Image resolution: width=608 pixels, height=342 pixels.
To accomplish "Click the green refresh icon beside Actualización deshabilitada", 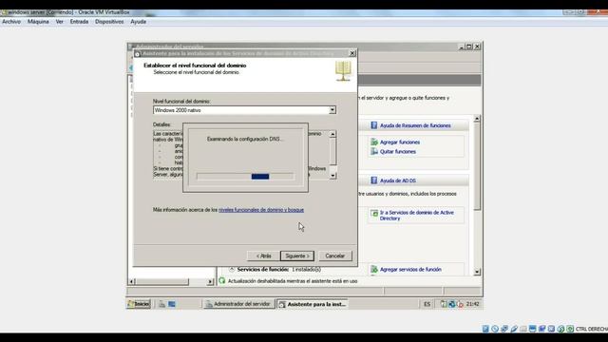I will (222, 281).
